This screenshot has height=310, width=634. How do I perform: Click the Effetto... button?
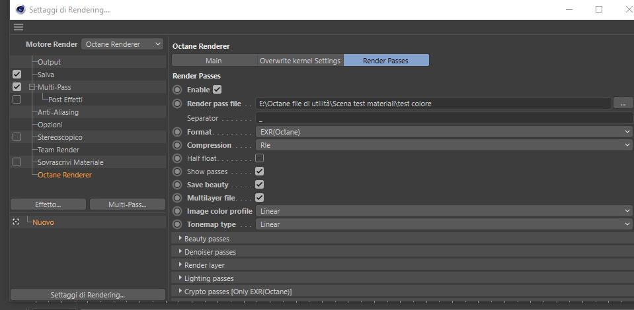(x=48, y=204)
